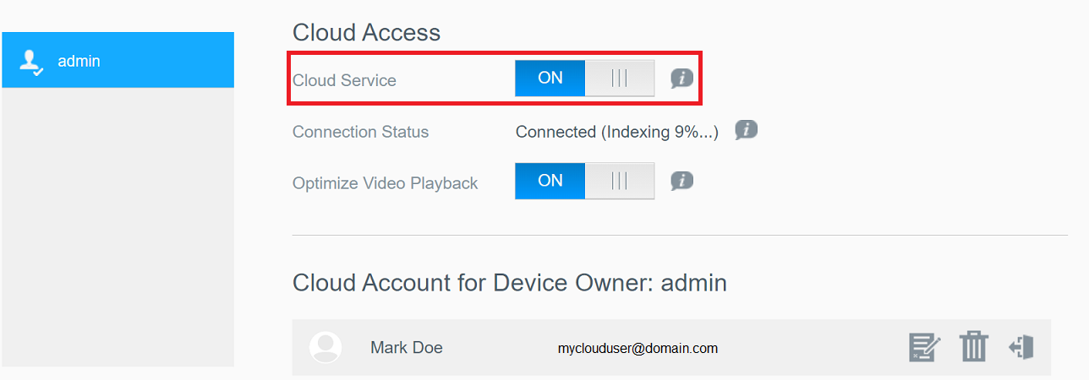Click the Cloud Account for Device Owner heading
Screen dimensions: 1089x380
pyautogui.click(x=510, y=282)
